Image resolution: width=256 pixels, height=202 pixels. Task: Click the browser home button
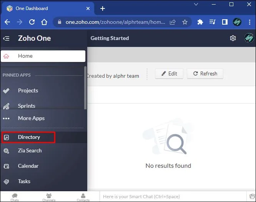[44, 22]
